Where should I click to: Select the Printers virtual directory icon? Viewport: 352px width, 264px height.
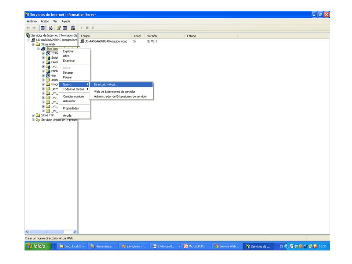pyautogui.click(x=48, y=71)
